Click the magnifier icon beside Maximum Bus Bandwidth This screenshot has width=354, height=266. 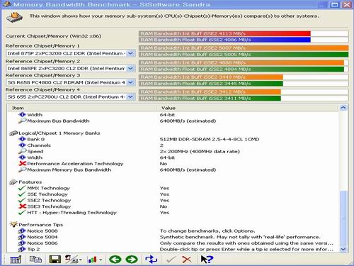pyautogui.click(x=22, y=121)
